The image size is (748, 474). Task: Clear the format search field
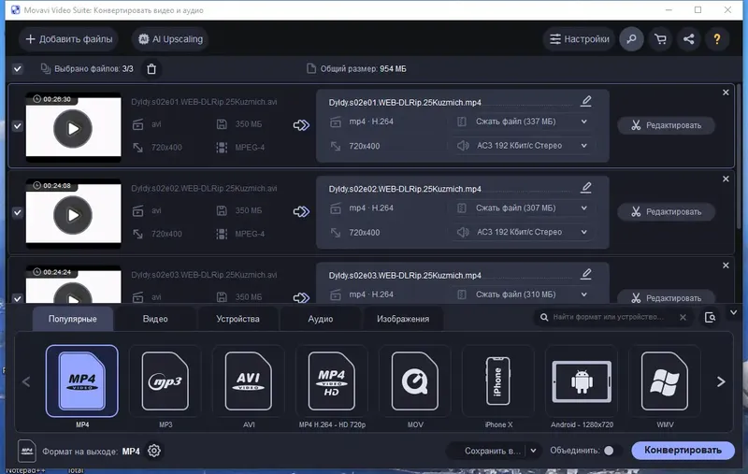[683, 317]
